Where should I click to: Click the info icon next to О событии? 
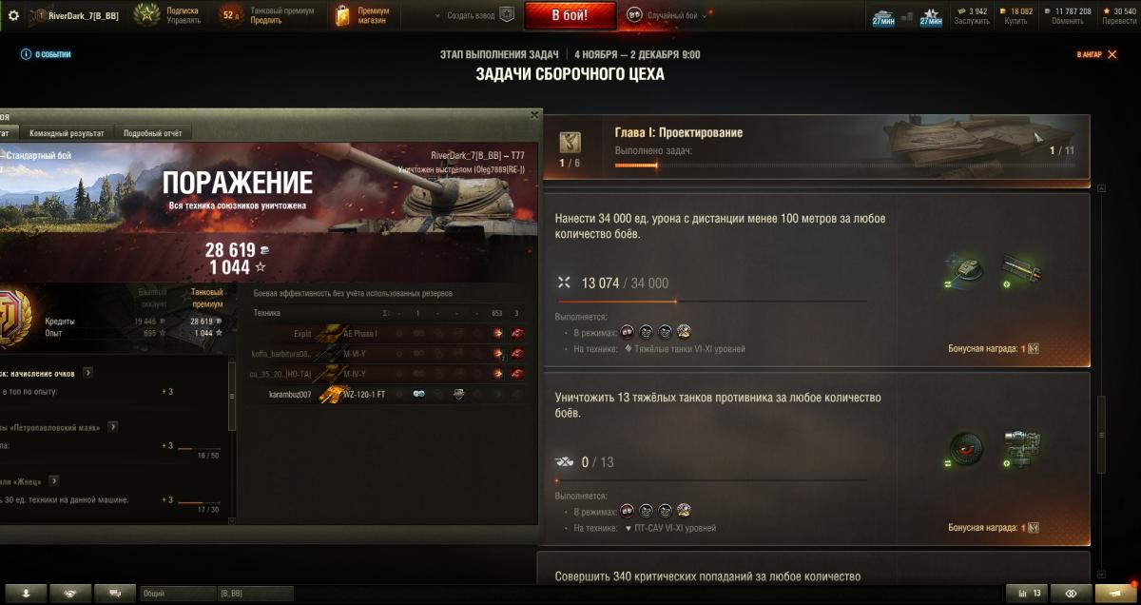25,54
